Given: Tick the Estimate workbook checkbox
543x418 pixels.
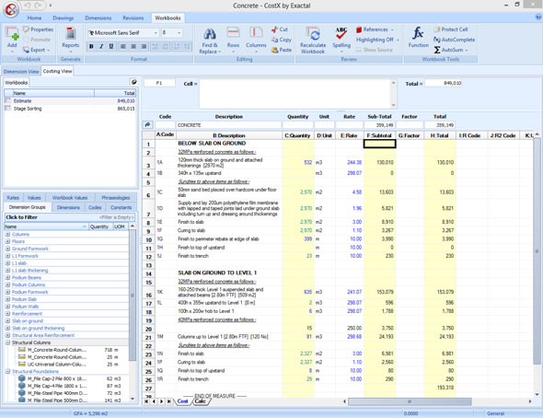Looking at the screenshot, I should 7,100.
